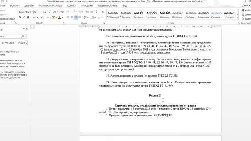Decrease paragraph indent

point(87,12)
